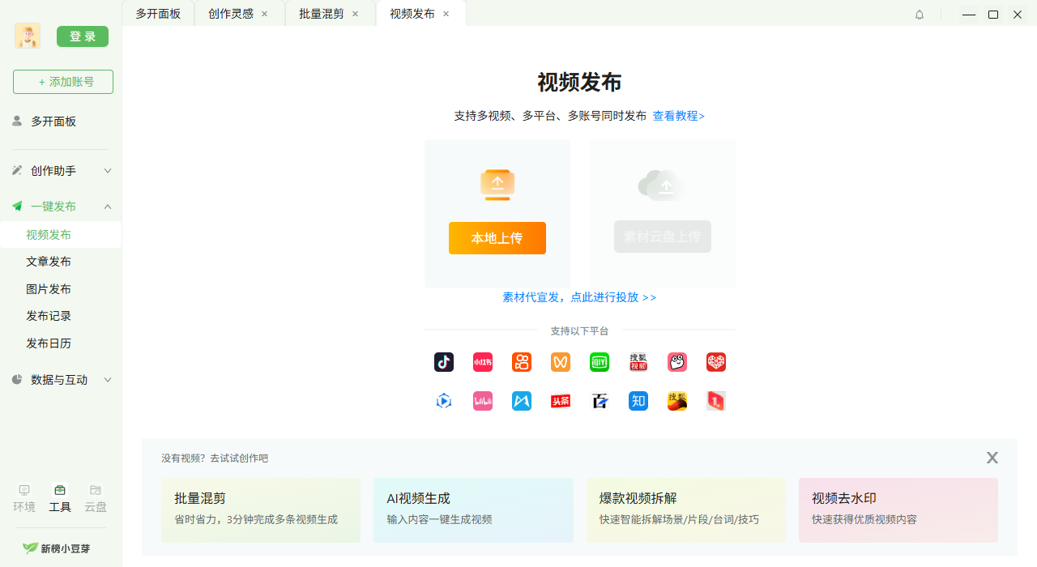The height and width of the screenshot is (567, 1037).
Task: Click the 素材云盘上传 button
Action: (x=663, y=237)
